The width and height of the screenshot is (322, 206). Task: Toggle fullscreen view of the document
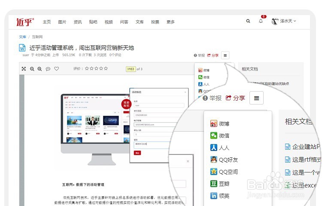[x=24, y=69]
